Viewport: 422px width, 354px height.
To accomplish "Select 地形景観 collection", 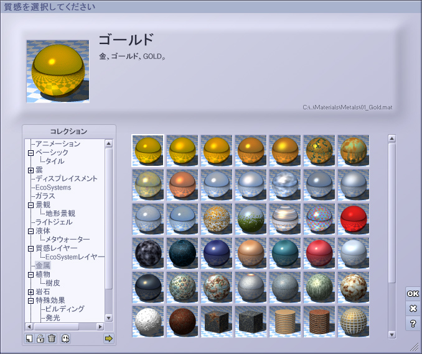I will [60, 214].
